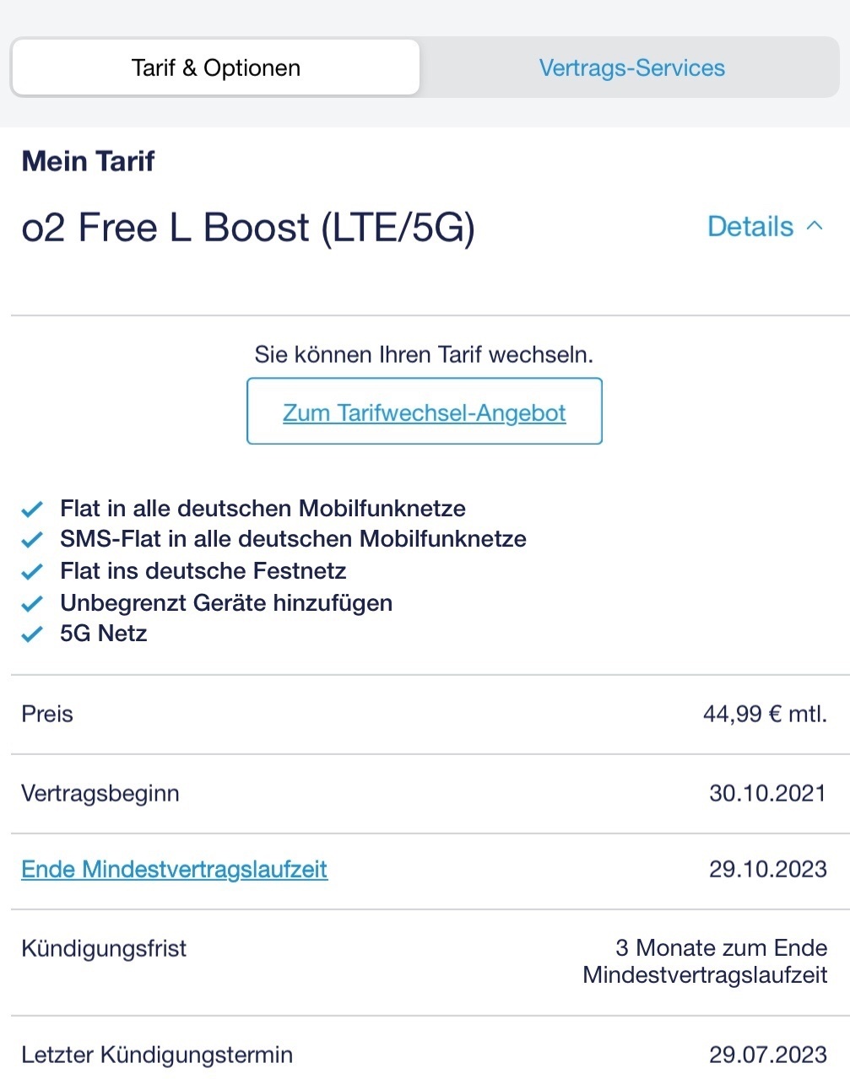The height and width of the screenshot is (1079, 850).
Task: Select the Tarif & Optionen tab
Action: (x=216, y=67)
